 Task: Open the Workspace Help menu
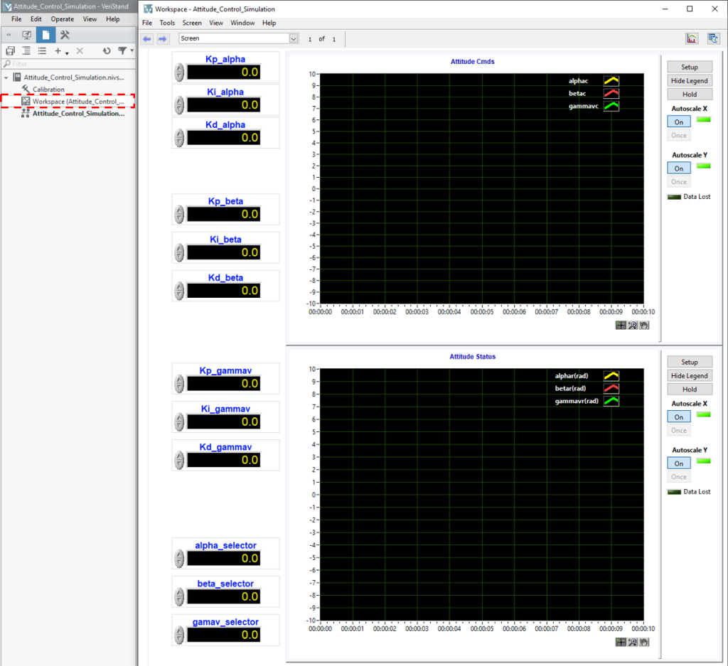269,23
